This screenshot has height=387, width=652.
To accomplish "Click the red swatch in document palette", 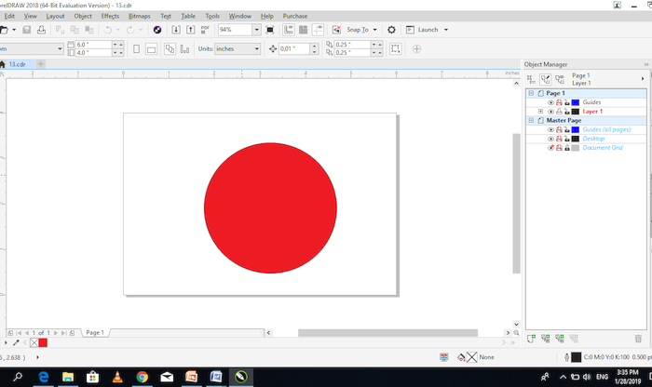I will (43, 342).
